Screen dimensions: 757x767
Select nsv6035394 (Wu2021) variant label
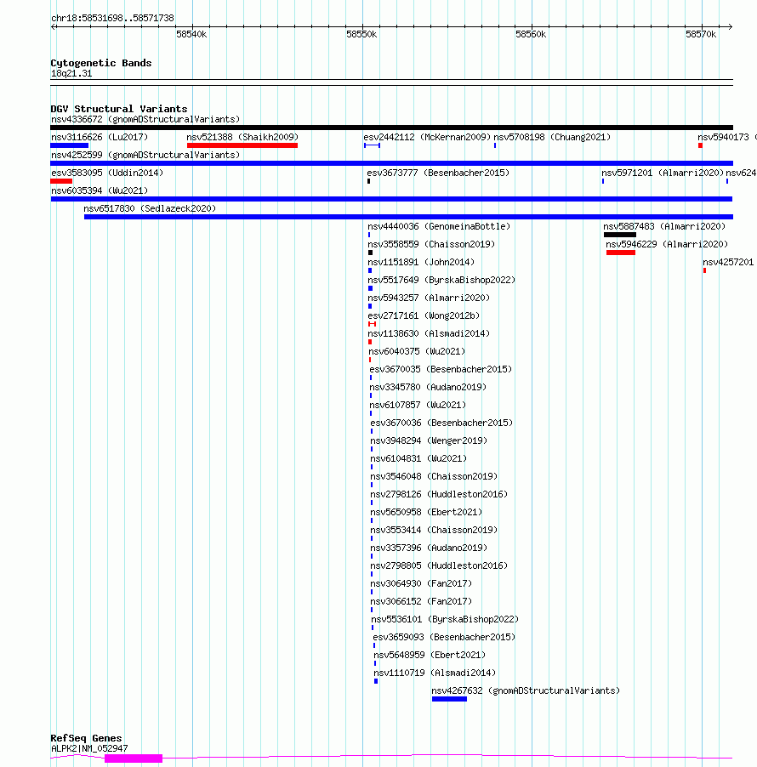pos(100,190)
